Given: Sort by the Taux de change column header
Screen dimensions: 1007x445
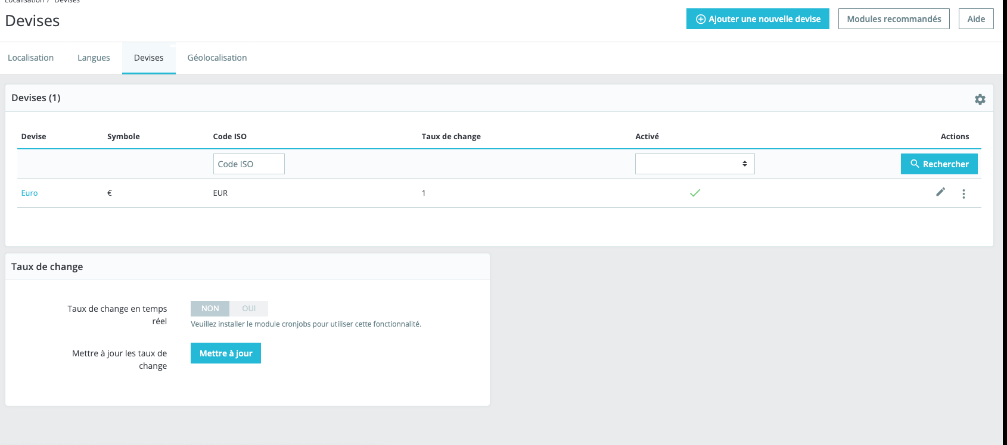Looking at the screenshot, I should click(451, 137).
